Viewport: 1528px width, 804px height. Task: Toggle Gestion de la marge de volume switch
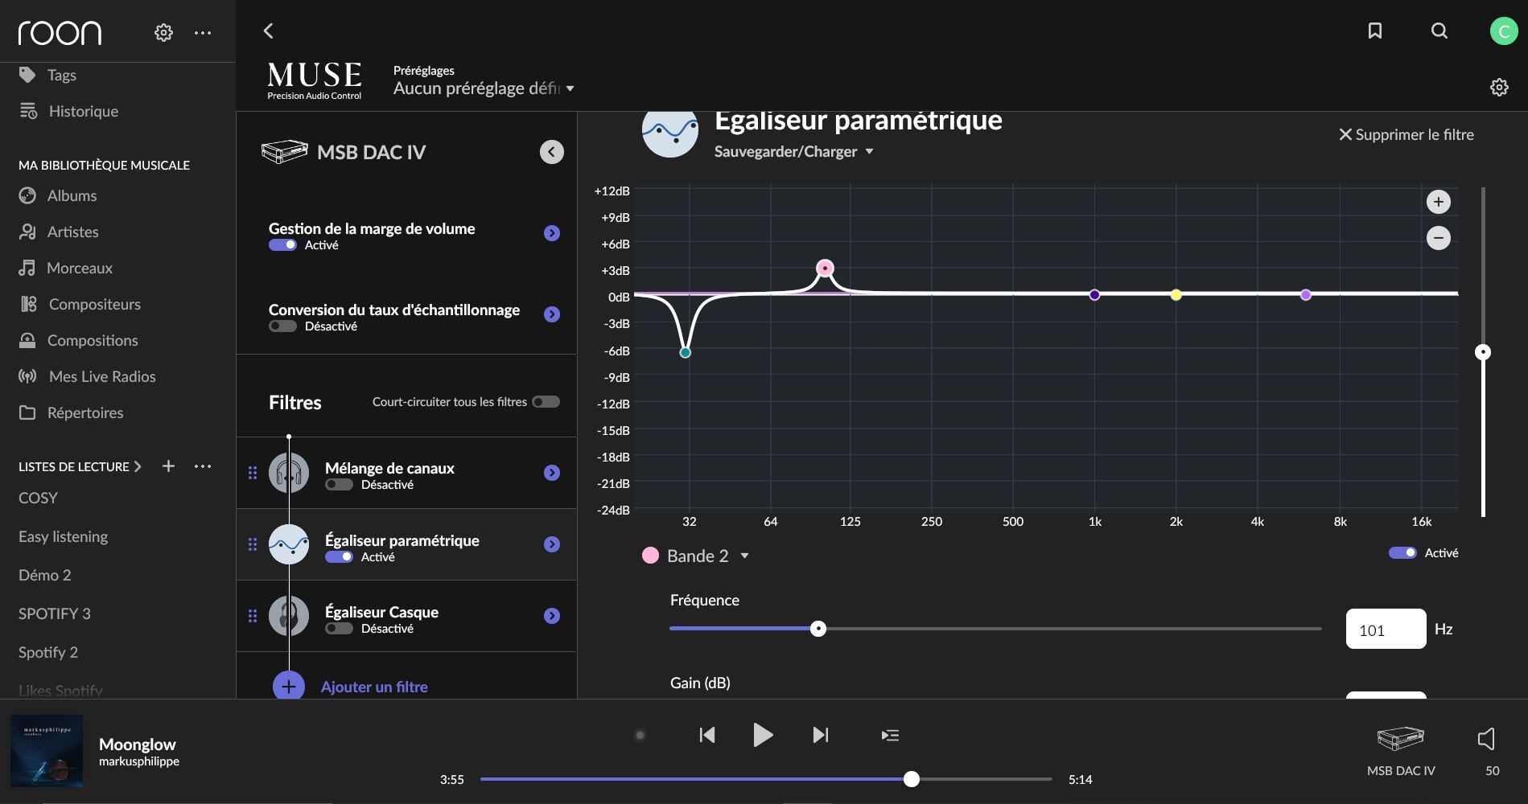[282, 245]
